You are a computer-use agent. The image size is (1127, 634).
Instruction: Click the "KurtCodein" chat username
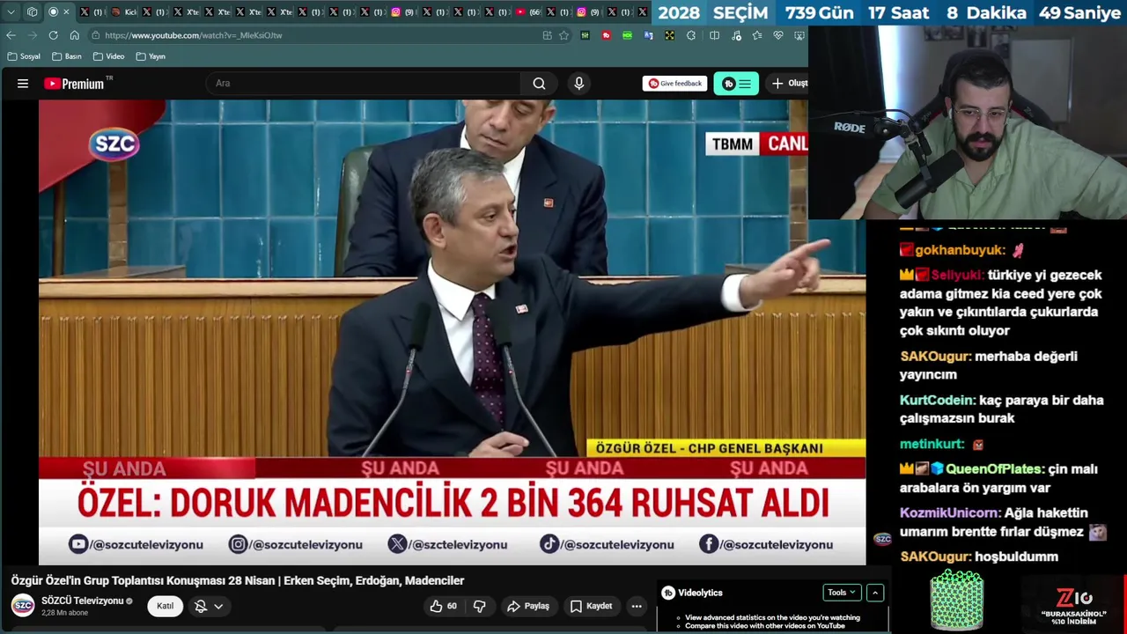click(937, 400)
